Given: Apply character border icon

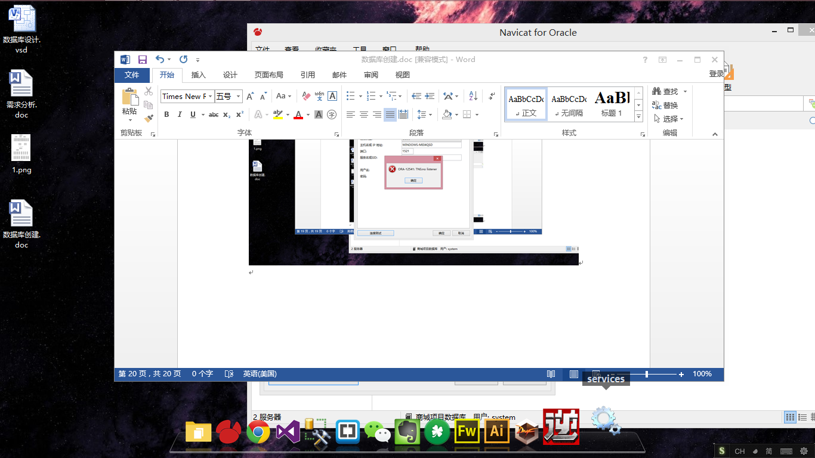Looking at the screenshot, I should 332,96.
